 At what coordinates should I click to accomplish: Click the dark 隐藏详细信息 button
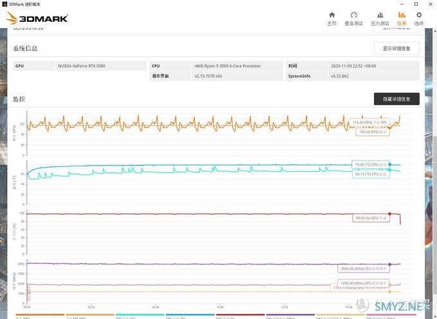click(x=397, y=99)
